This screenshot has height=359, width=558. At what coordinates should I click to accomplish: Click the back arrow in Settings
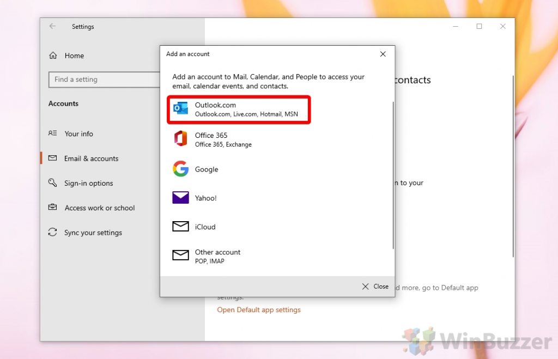[x=52, y=26]
